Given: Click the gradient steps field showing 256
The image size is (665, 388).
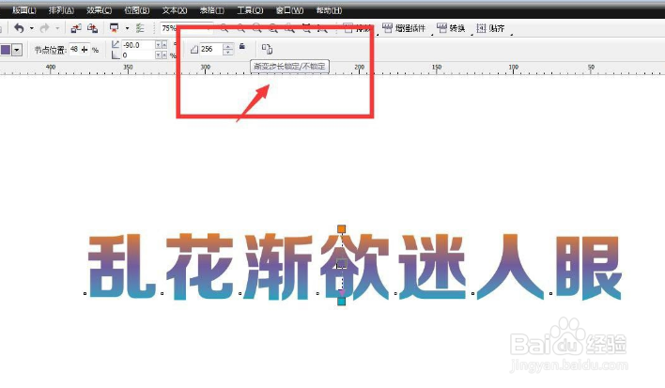Looking at the screenshot, I should tap(210, 49).
